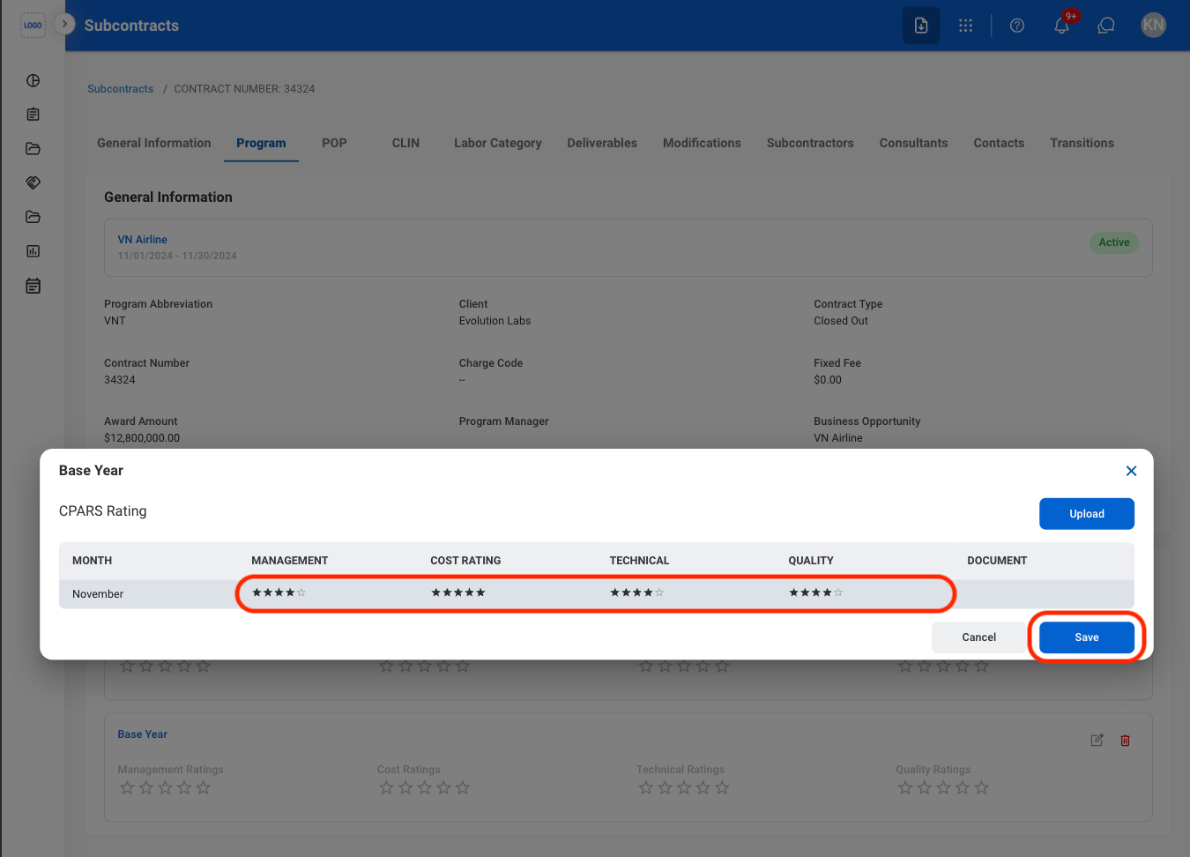Open the chat messages icon
Screen dimensions: 1190x857
tap(1106, 26)
